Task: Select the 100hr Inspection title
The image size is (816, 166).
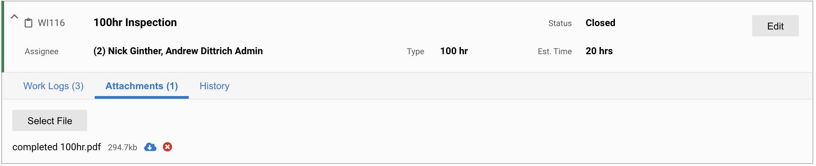Action: (x=135, y=23)
